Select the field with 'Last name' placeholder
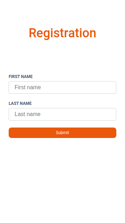This screenshot has width=125, height=223. pyautogui.click(x=62, y=114)
